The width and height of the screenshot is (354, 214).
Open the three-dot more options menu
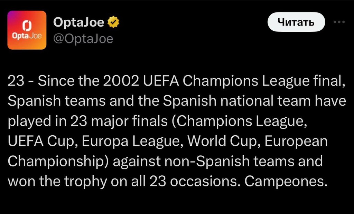pyautogui.click(x=339, y=22)
